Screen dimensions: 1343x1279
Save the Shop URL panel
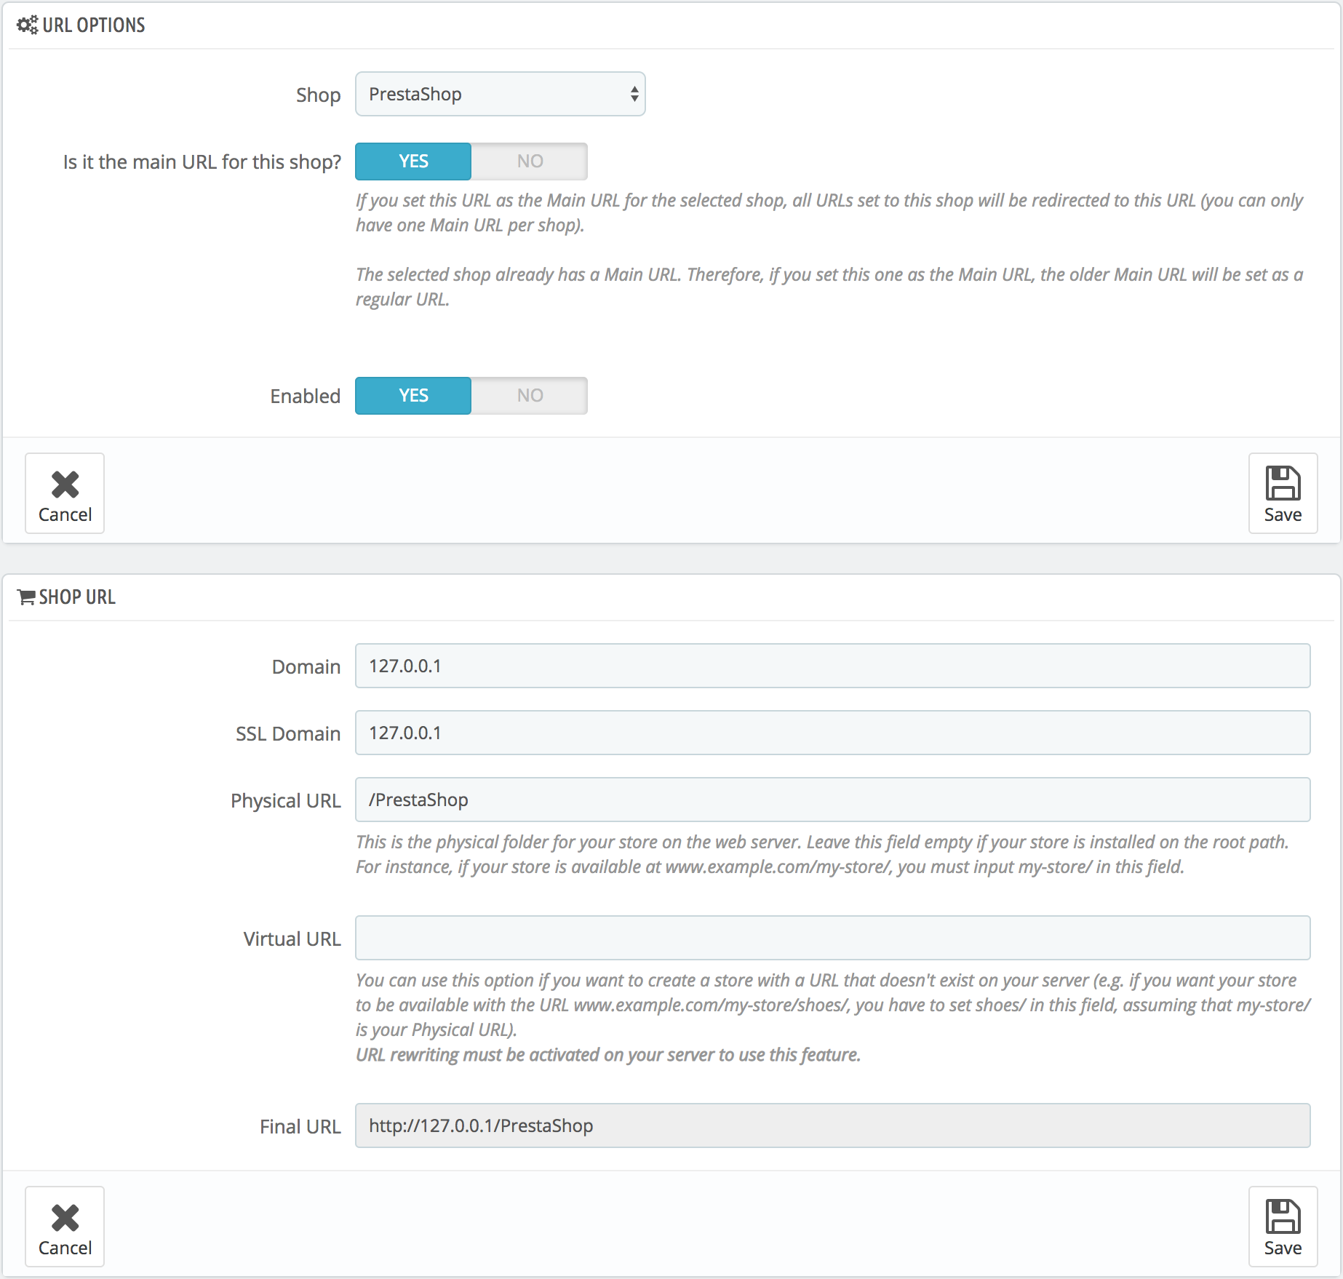tap(1283, 1227)
